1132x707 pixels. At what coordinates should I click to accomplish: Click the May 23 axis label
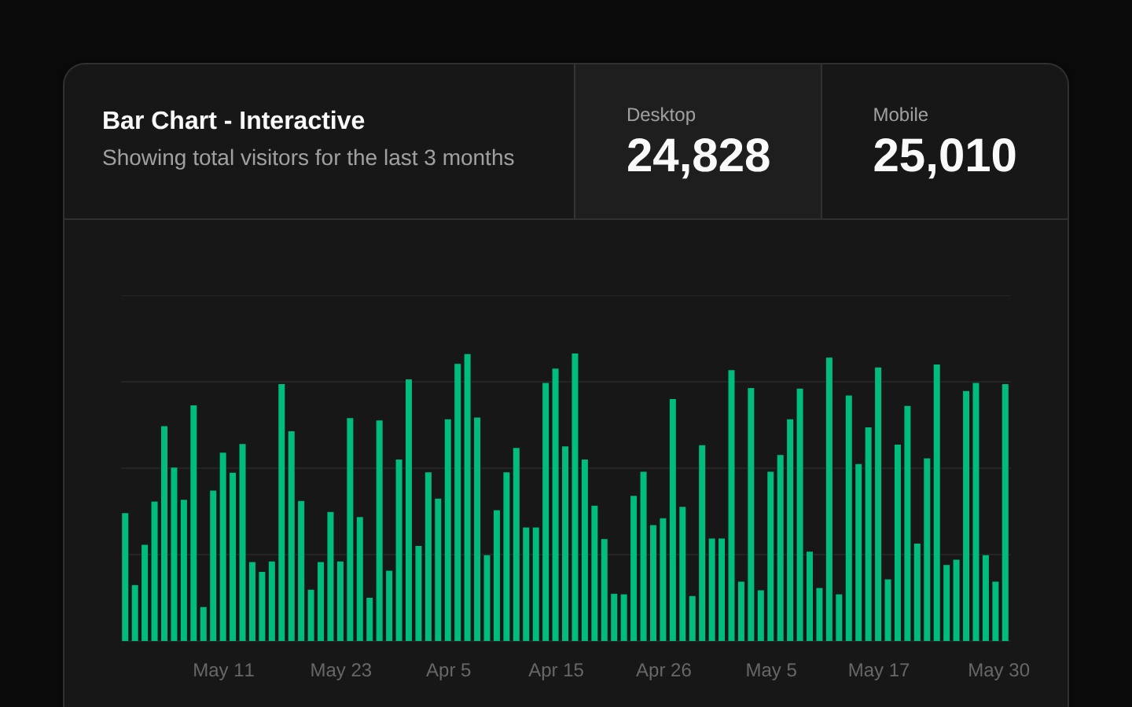click(x=340, y=670)
